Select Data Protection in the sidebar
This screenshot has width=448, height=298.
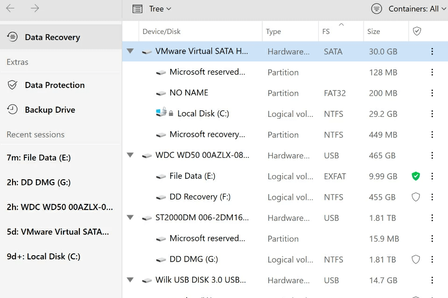[x=54, y=85]
